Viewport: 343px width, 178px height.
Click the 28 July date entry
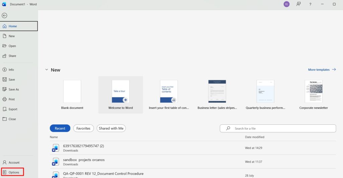pos(249,175)
